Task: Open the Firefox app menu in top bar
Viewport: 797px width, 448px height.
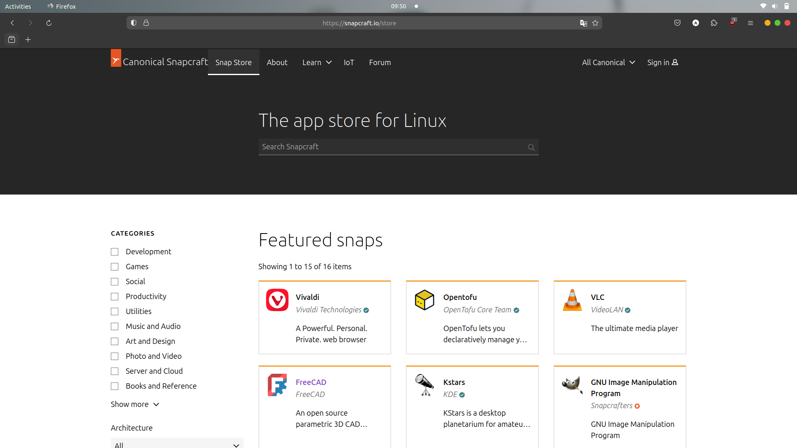Action: (61, 6)
